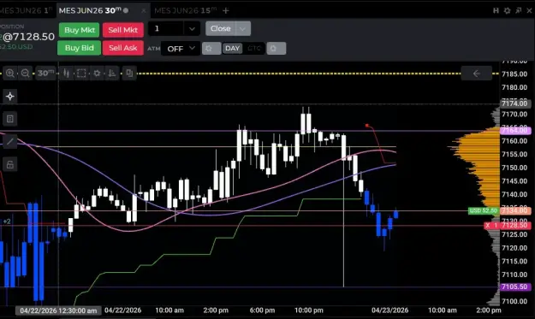This screenshot has width=535, height=319.
Task: Click the red trailing stop marker dot
Action: pos(366,126)
